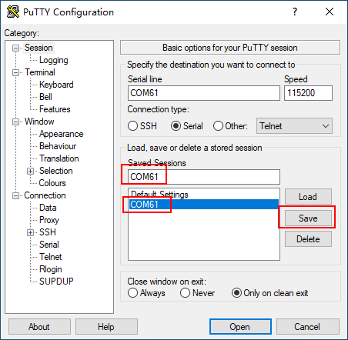
Task: Set close window on exit to Never
Action: click(197, 293)
